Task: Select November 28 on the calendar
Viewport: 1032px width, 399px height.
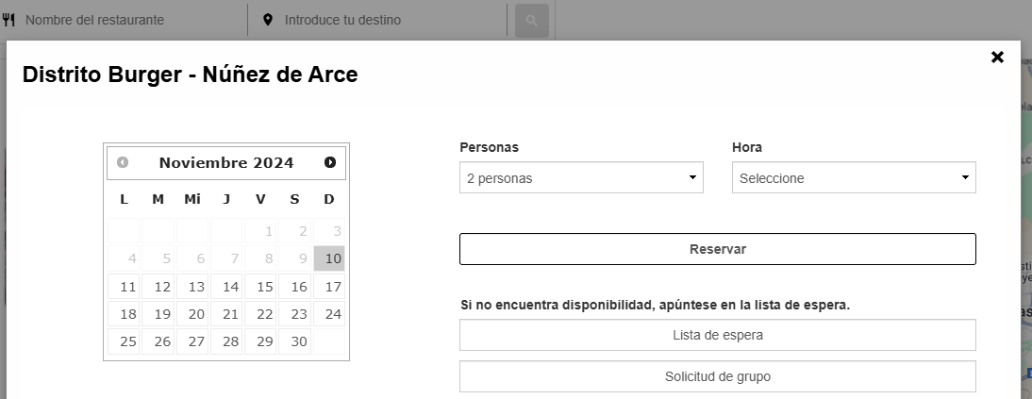Action: tap(227, 341)
